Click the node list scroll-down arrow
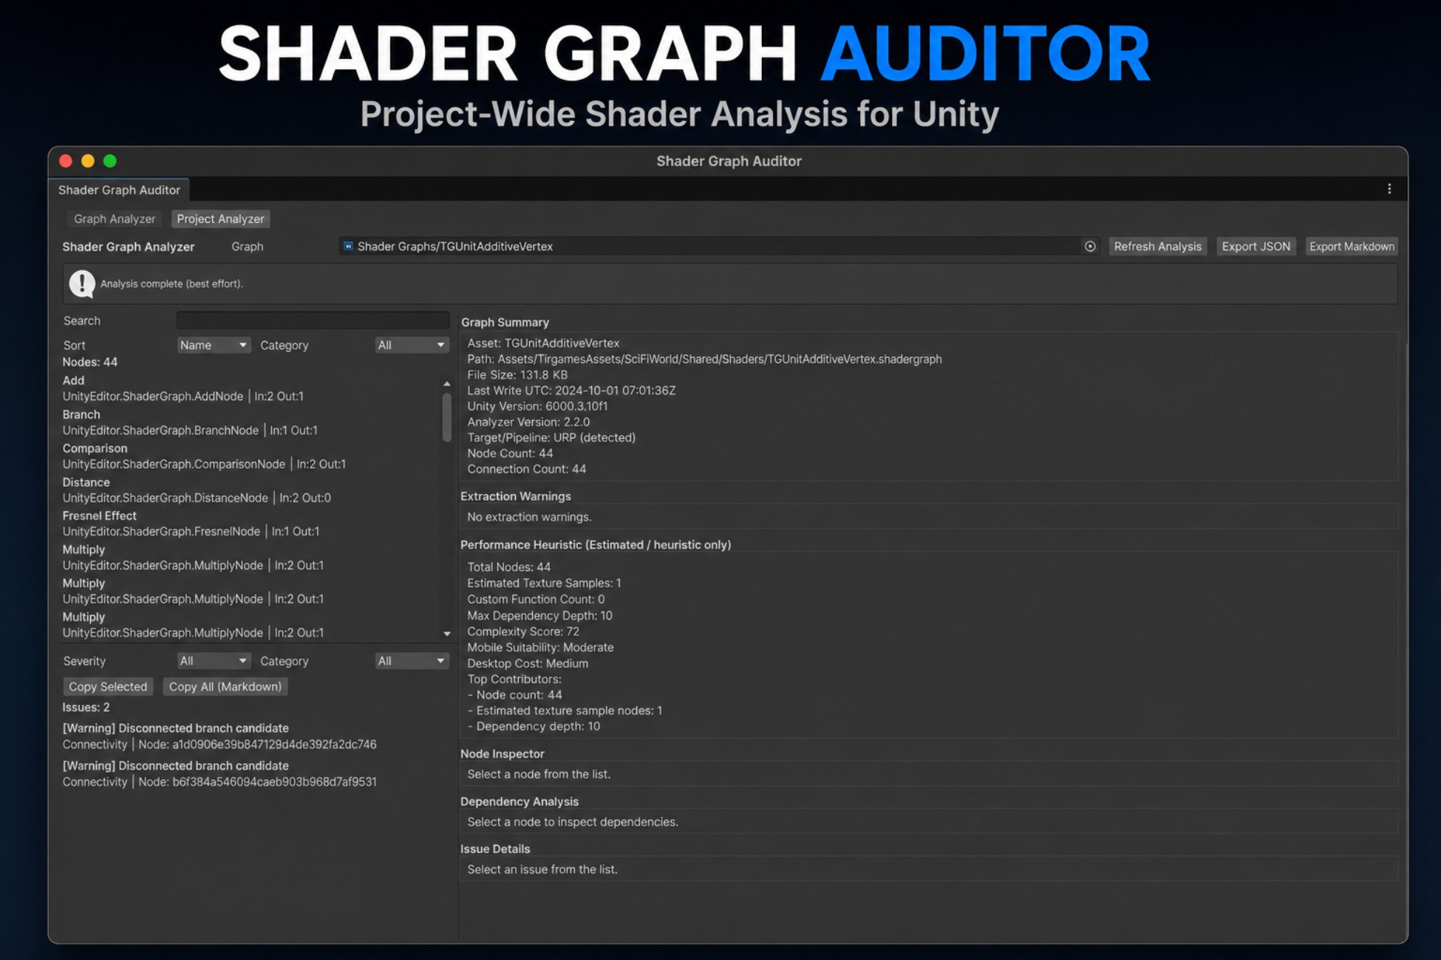This screenshot has width=1441, height=960. [x=446, y=634]
